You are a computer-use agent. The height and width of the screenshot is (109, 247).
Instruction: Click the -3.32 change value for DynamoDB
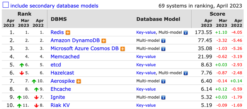point(221,40)
